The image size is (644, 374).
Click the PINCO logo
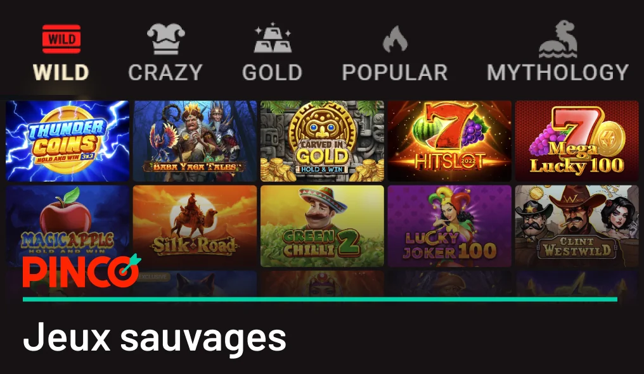pyautogui.click(x=82, y=271)
